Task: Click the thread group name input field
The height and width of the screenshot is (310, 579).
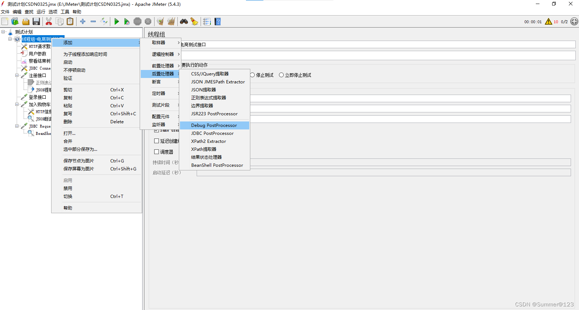Action: tap(378, 45)
